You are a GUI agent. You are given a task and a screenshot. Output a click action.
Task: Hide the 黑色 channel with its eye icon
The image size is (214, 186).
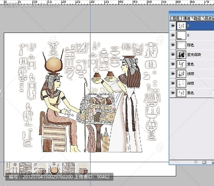click(173, 93)
